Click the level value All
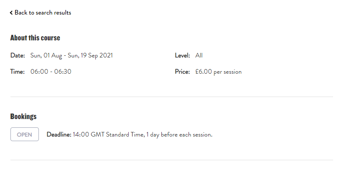 coord(199,55)
